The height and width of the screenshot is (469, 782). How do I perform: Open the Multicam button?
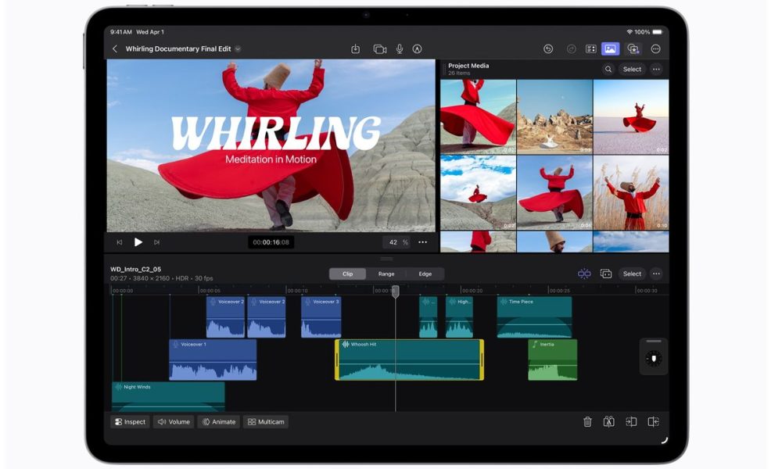click(266, 422)
